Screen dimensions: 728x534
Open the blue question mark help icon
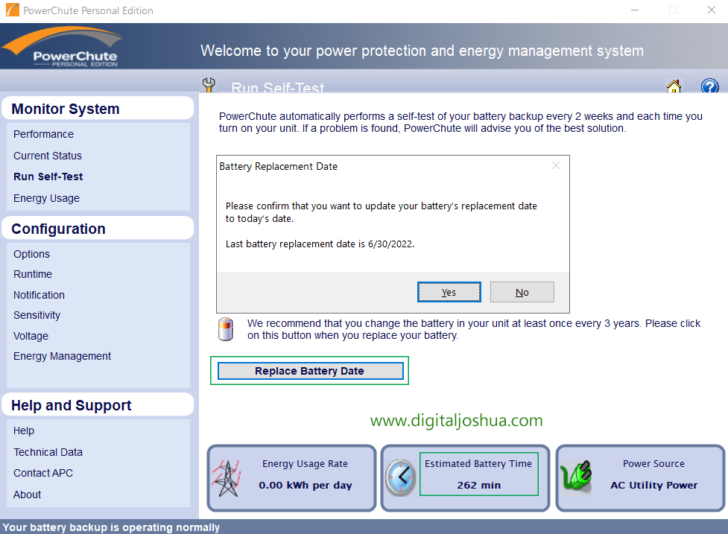[x=709, y=86]
